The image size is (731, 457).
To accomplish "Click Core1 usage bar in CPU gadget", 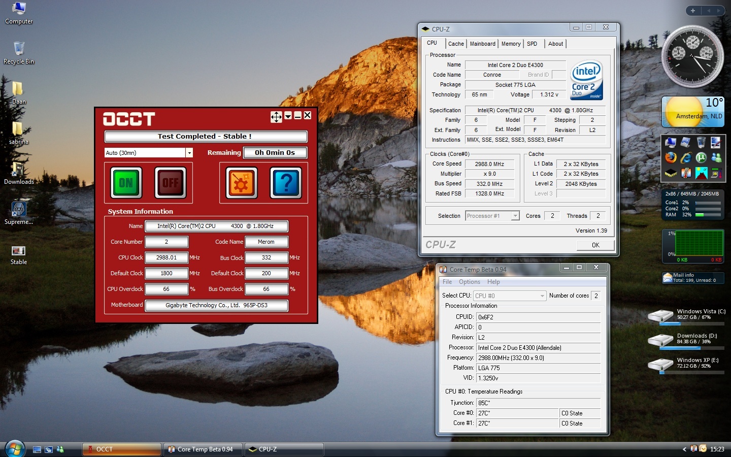I will [708, 203].
